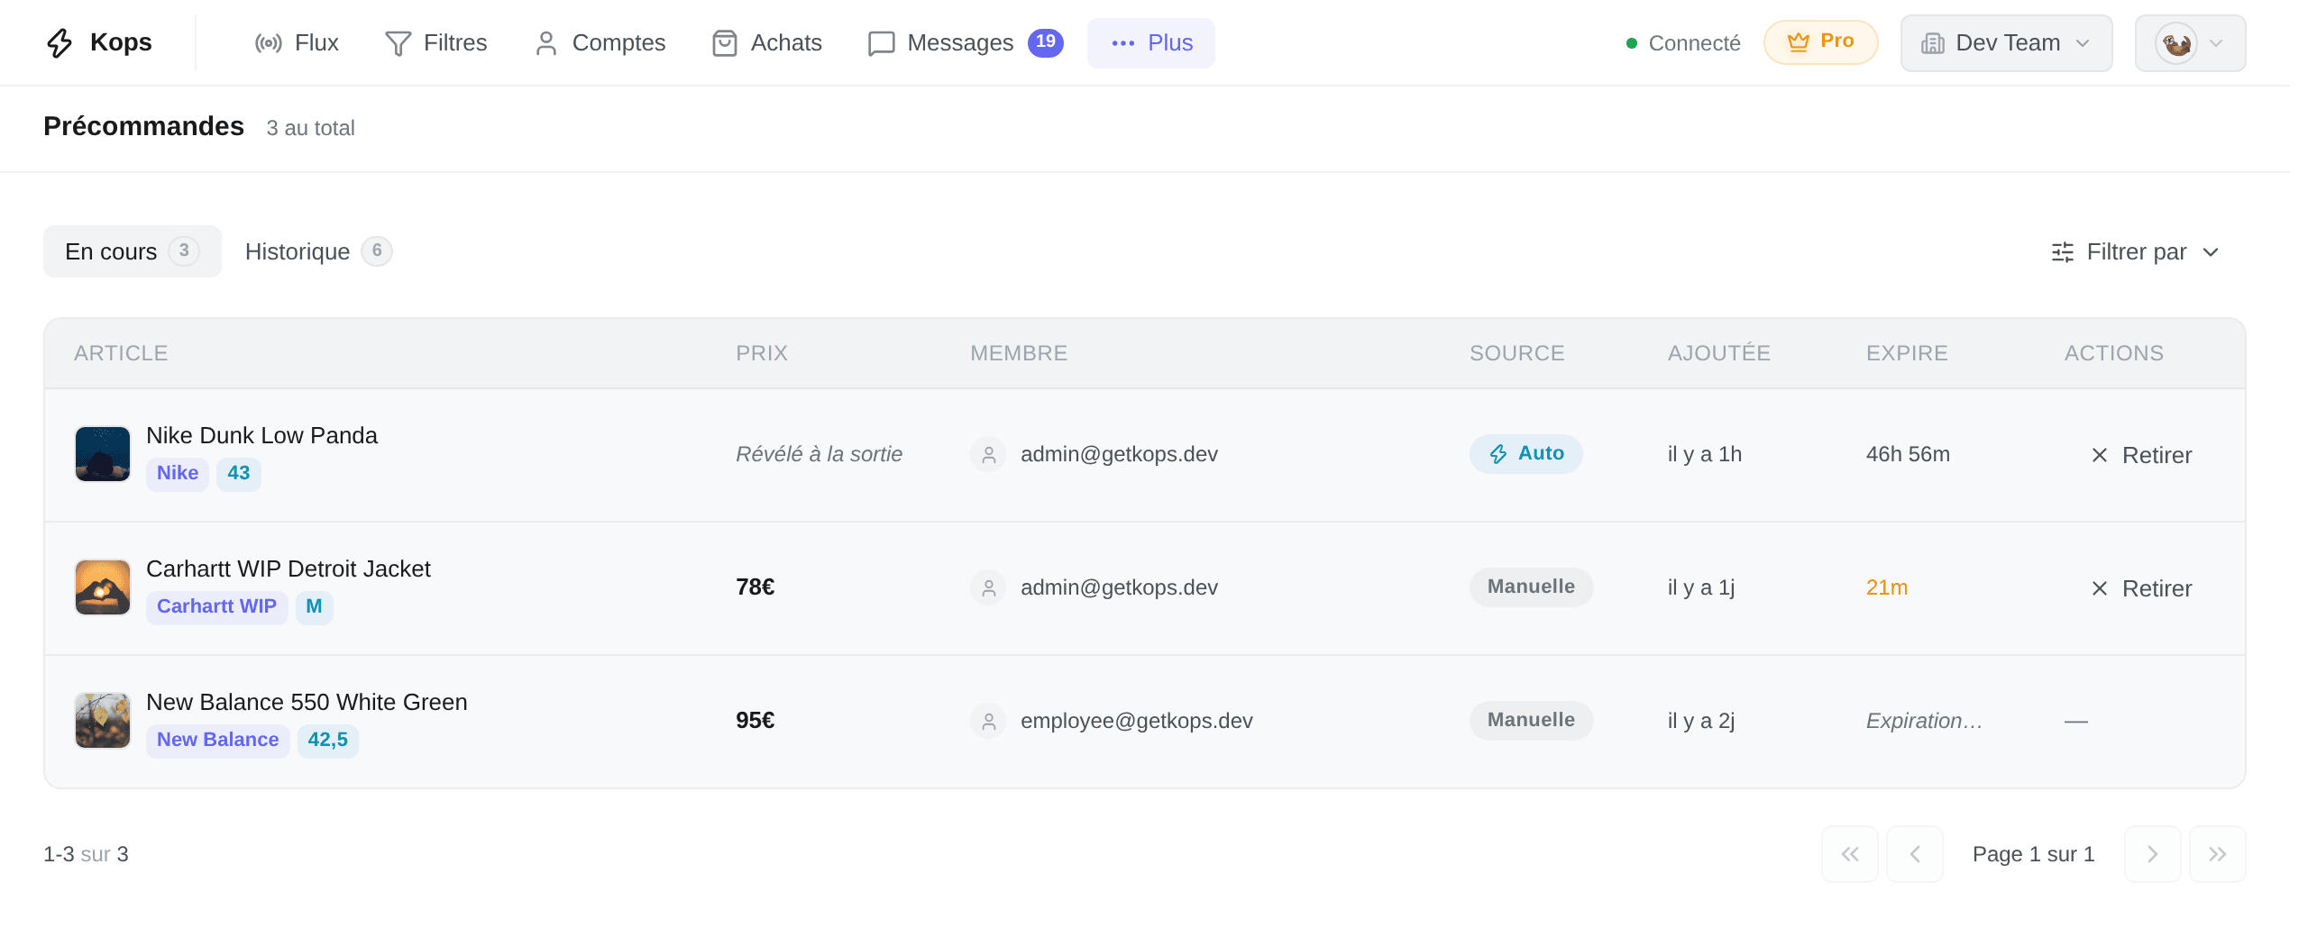Click the Filtrer par sliders icon
2308x928 pixels.
pyautogui.click(x=2062, y=251)
